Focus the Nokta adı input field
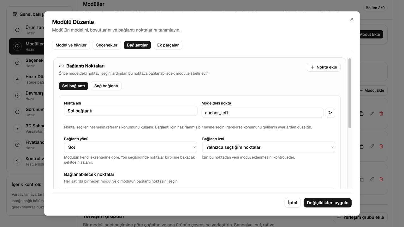Image resolution: width=404 pixels, height=227 pixels. tap(131, 111)
